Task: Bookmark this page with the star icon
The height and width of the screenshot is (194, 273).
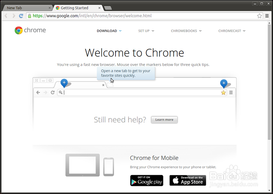Action: 260,16
